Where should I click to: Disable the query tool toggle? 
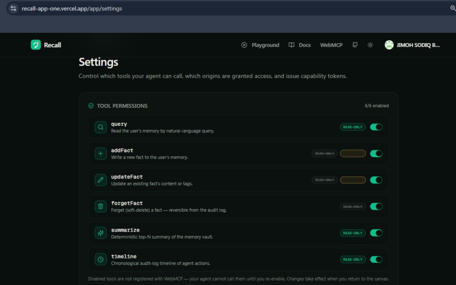[x=376, y=127]
